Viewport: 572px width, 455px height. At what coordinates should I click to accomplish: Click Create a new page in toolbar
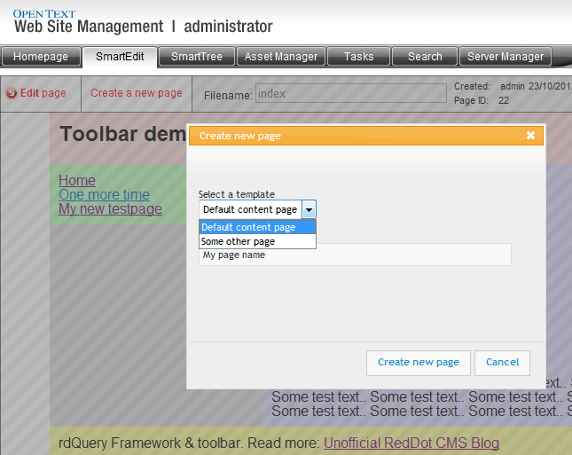[x=137, y=93]
